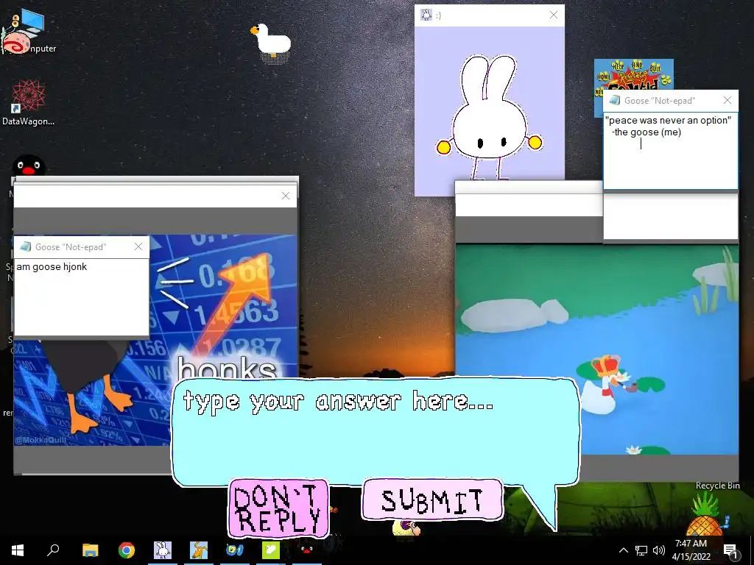Open the volume control tray icon
This screenshot has width=754, height=565.
point(659,550)
